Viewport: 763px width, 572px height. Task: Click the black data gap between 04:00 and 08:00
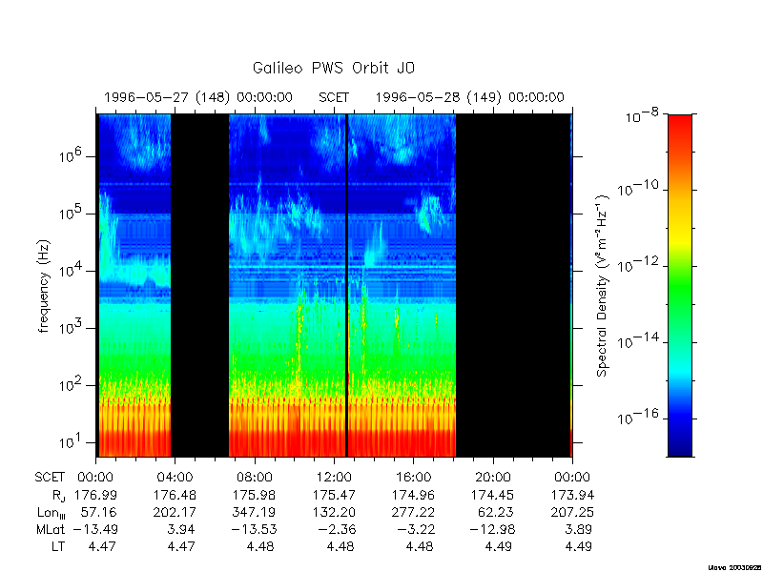[x=200, y=285]
